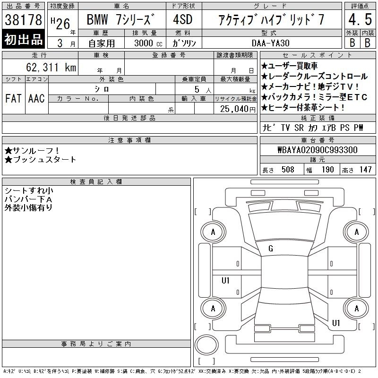Click the bottom-right wheel A marker
The width and height of the screenshot is (378, 378).
(x=356, y=309)
